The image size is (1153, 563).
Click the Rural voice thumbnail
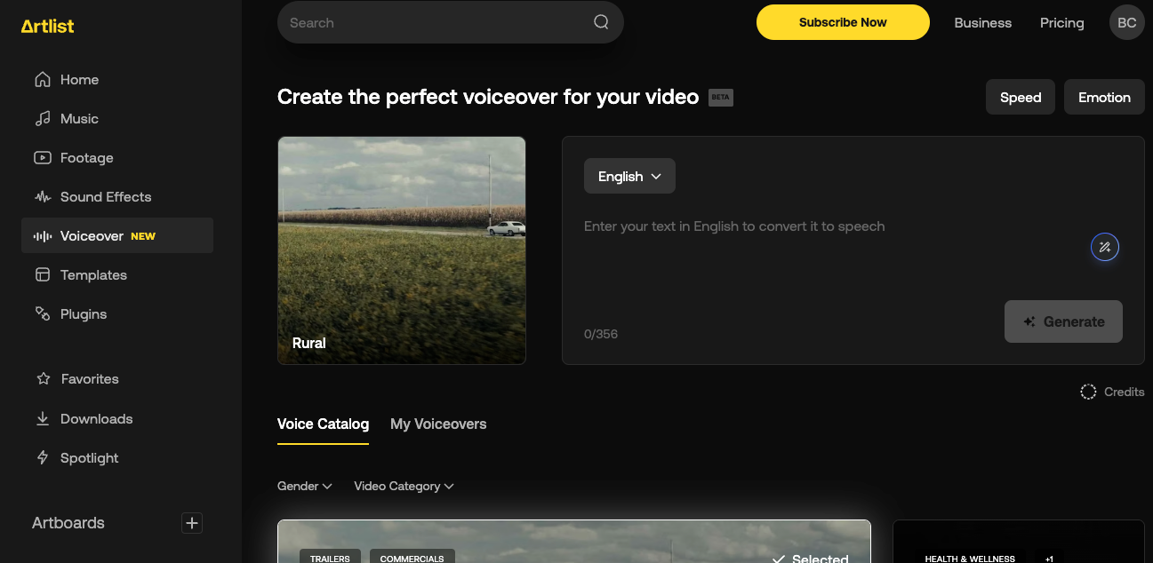(402, 250)
